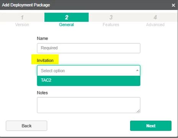
Task: Focus the Notes text area
Action: click(x=89, y=105)
